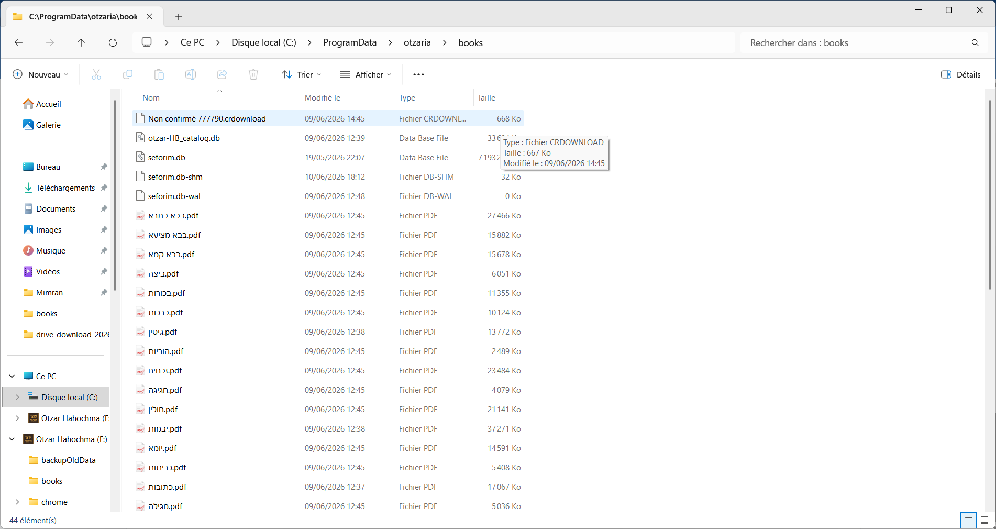Sort by the Modifié le column header
Image resolution: width=996 pixels, height=529 pixels.
348,98
